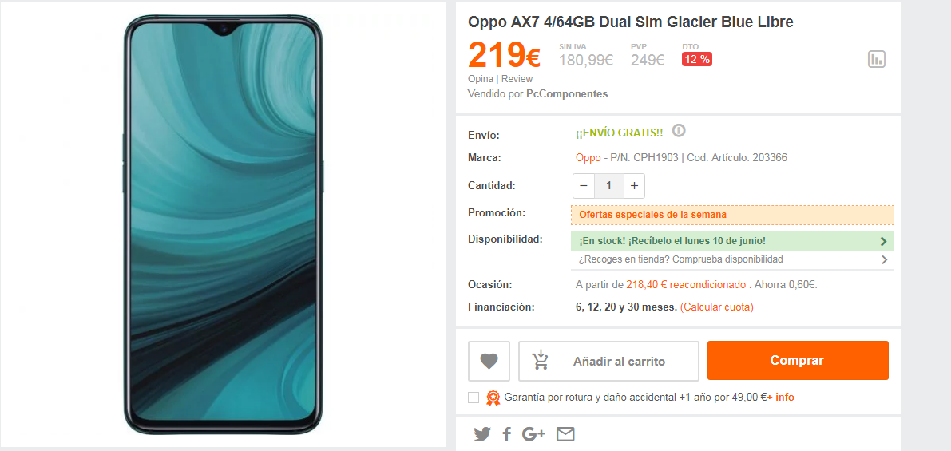The image size is (951, 451).
Task: Open the Oppo brand link
Action: tap(588, 157)
